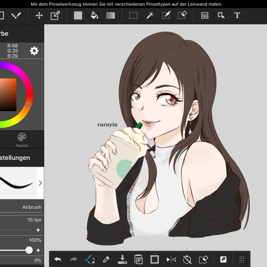Toggle brush and eraser swap icon

[x=90, y=259]
